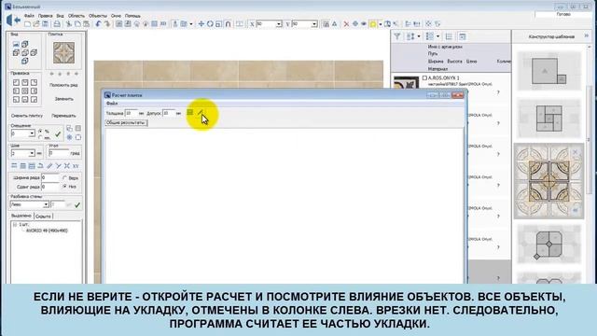Image resolution: width=597 pixels, height=336 pixels.
Task: Open the Y coordinate dropdown
Action: coord(314,24)
